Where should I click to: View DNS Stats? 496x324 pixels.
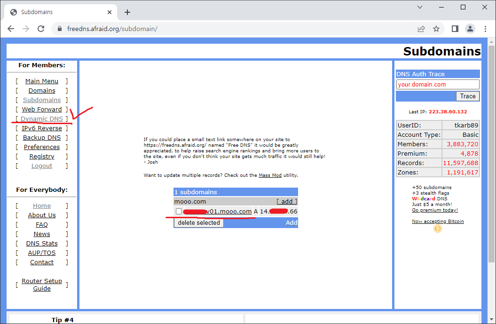pos(42,244)
